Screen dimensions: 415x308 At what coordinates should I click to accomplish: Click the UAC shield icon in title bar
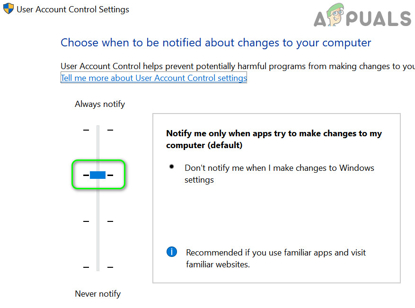(x=9, y=9)
